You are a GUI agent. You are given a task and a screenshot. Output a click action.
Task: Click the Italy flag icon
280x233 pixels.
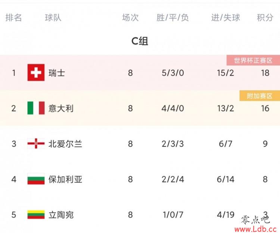tap(36, 108)
